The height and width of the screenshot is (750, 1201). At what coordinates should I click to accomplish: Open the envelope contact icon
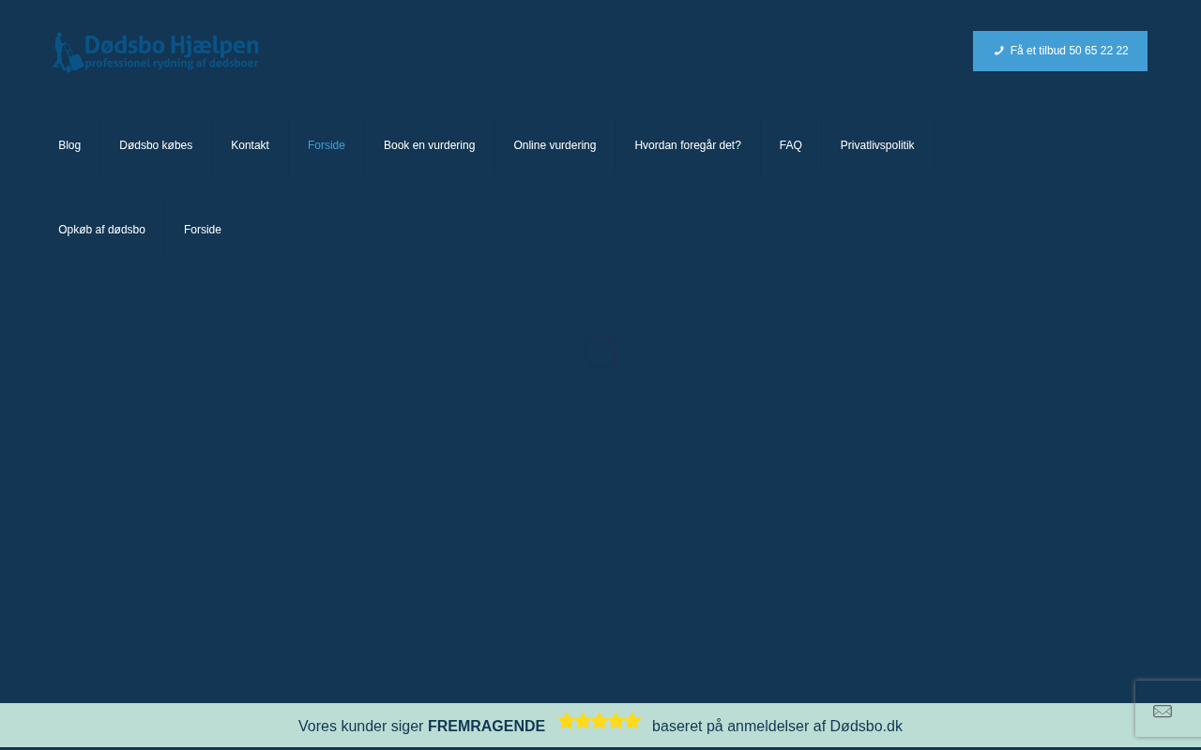1163,711
